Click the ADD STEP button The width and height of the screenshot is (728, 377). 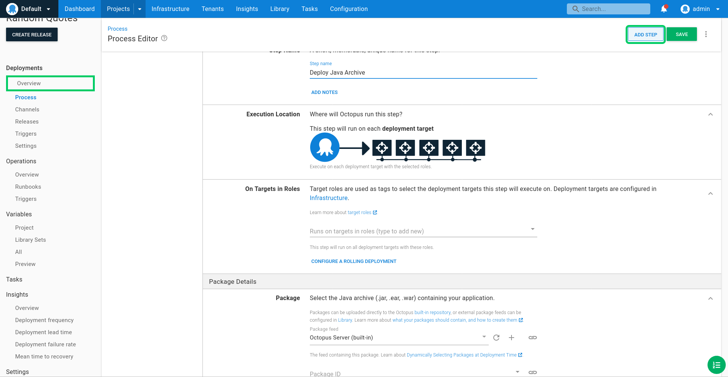point(645,34)
